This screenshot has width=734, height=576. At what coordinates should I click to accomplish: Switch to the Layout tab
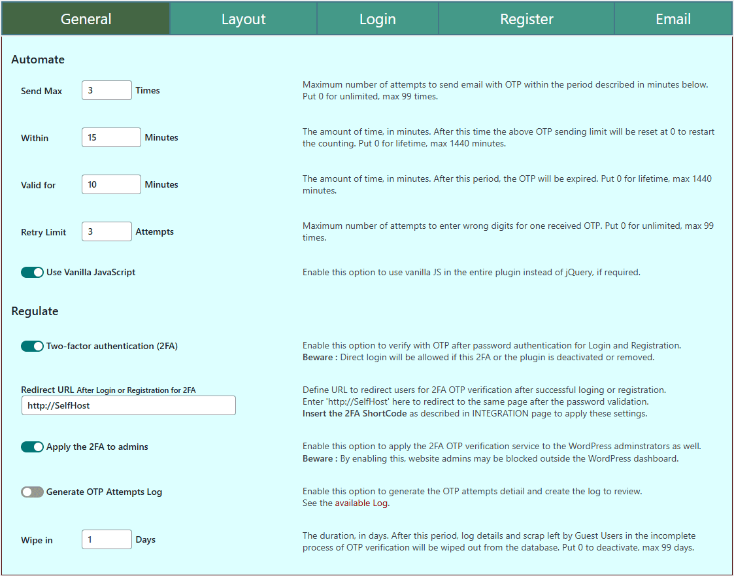click(243, 19)
